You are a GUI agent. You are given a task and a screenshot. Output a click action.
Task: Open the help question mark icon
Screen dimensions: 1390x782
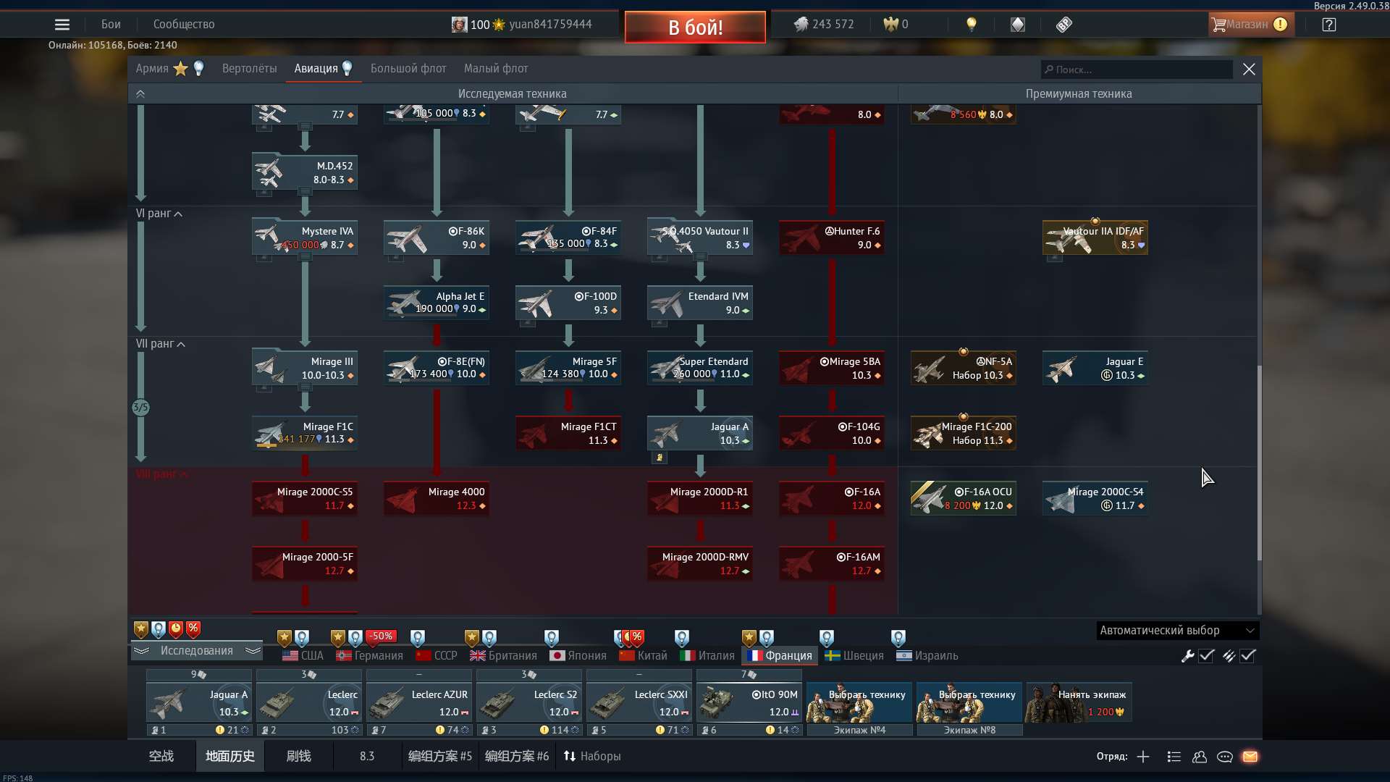[x=1328, y=25]
